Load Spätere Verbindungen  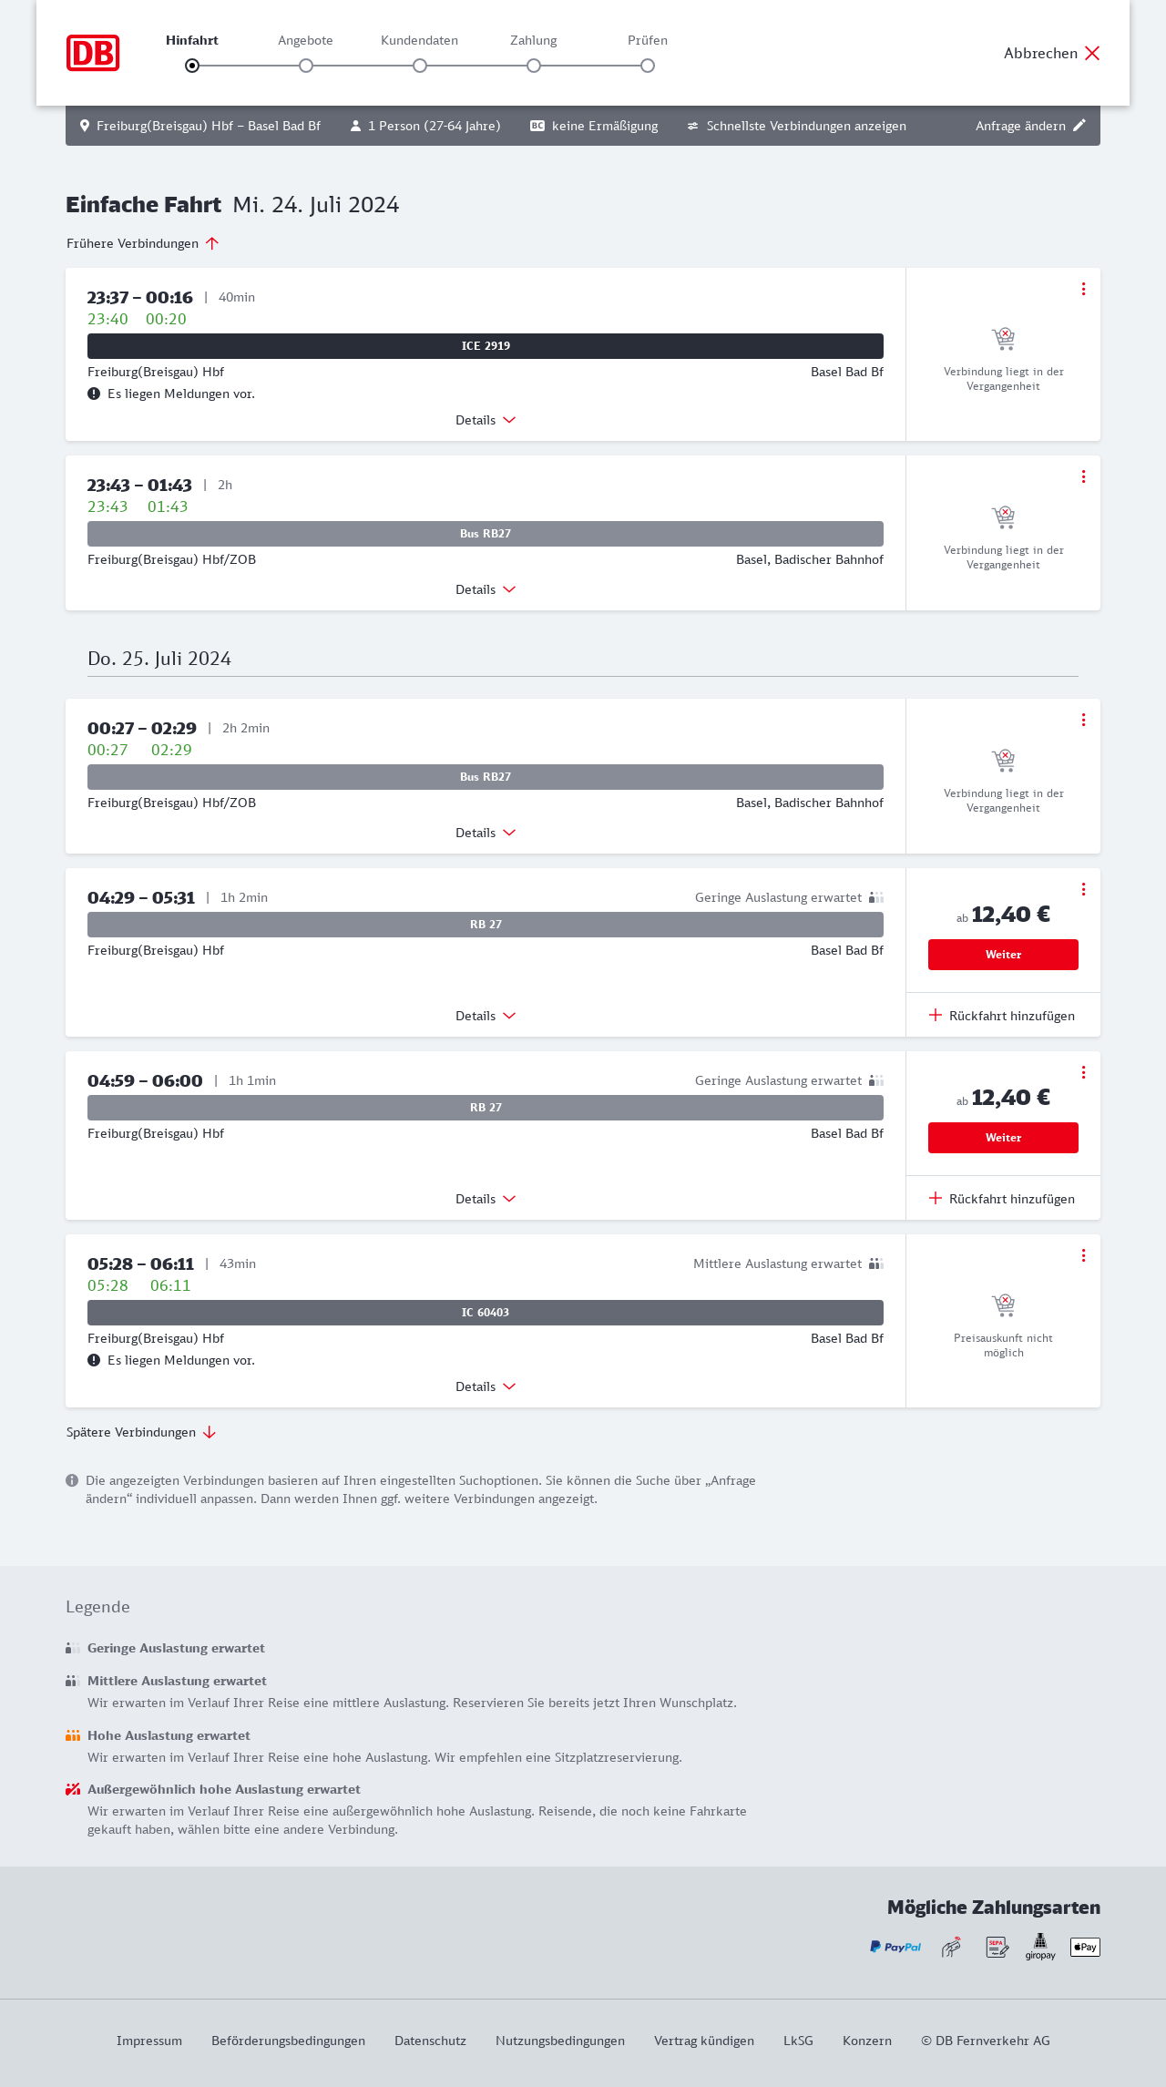point(141,1432)
